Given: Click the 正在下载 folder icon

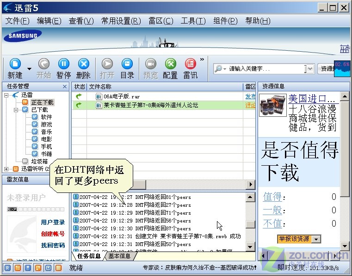Looking at the screenshot, I should point(25,102).
